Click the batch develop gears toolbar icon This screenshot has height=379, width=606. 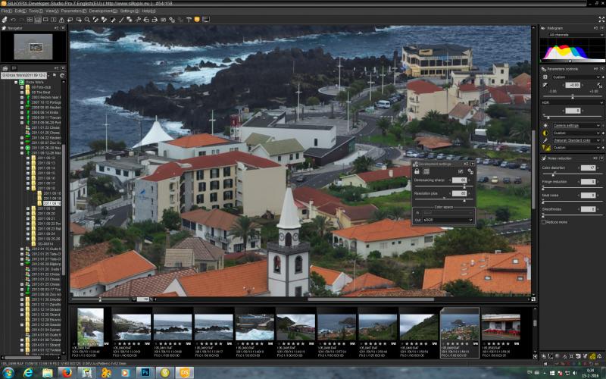[x=172, y=20]
